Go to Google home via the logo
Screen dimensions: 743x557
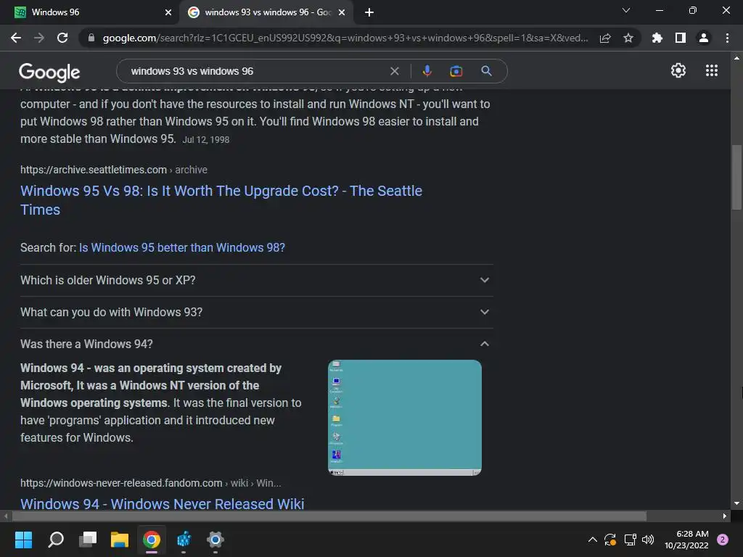pos(49,72)
